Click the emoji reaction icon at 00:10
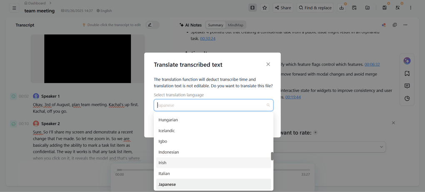 click(14, 123)
